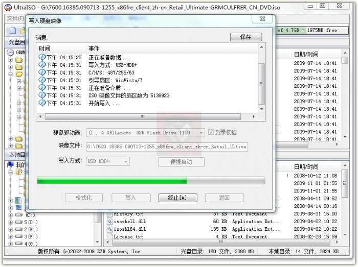The image size is (358, 267).
Task: Click the License.txt file icon
Action: (110, 236)
